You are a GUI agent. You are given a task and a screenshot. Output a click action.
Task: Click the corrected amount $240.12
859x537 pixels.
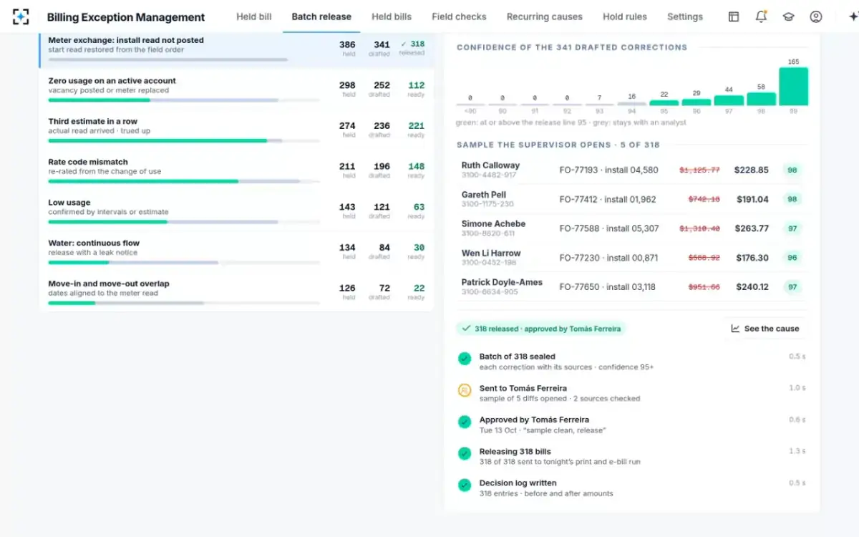(752, 287)
